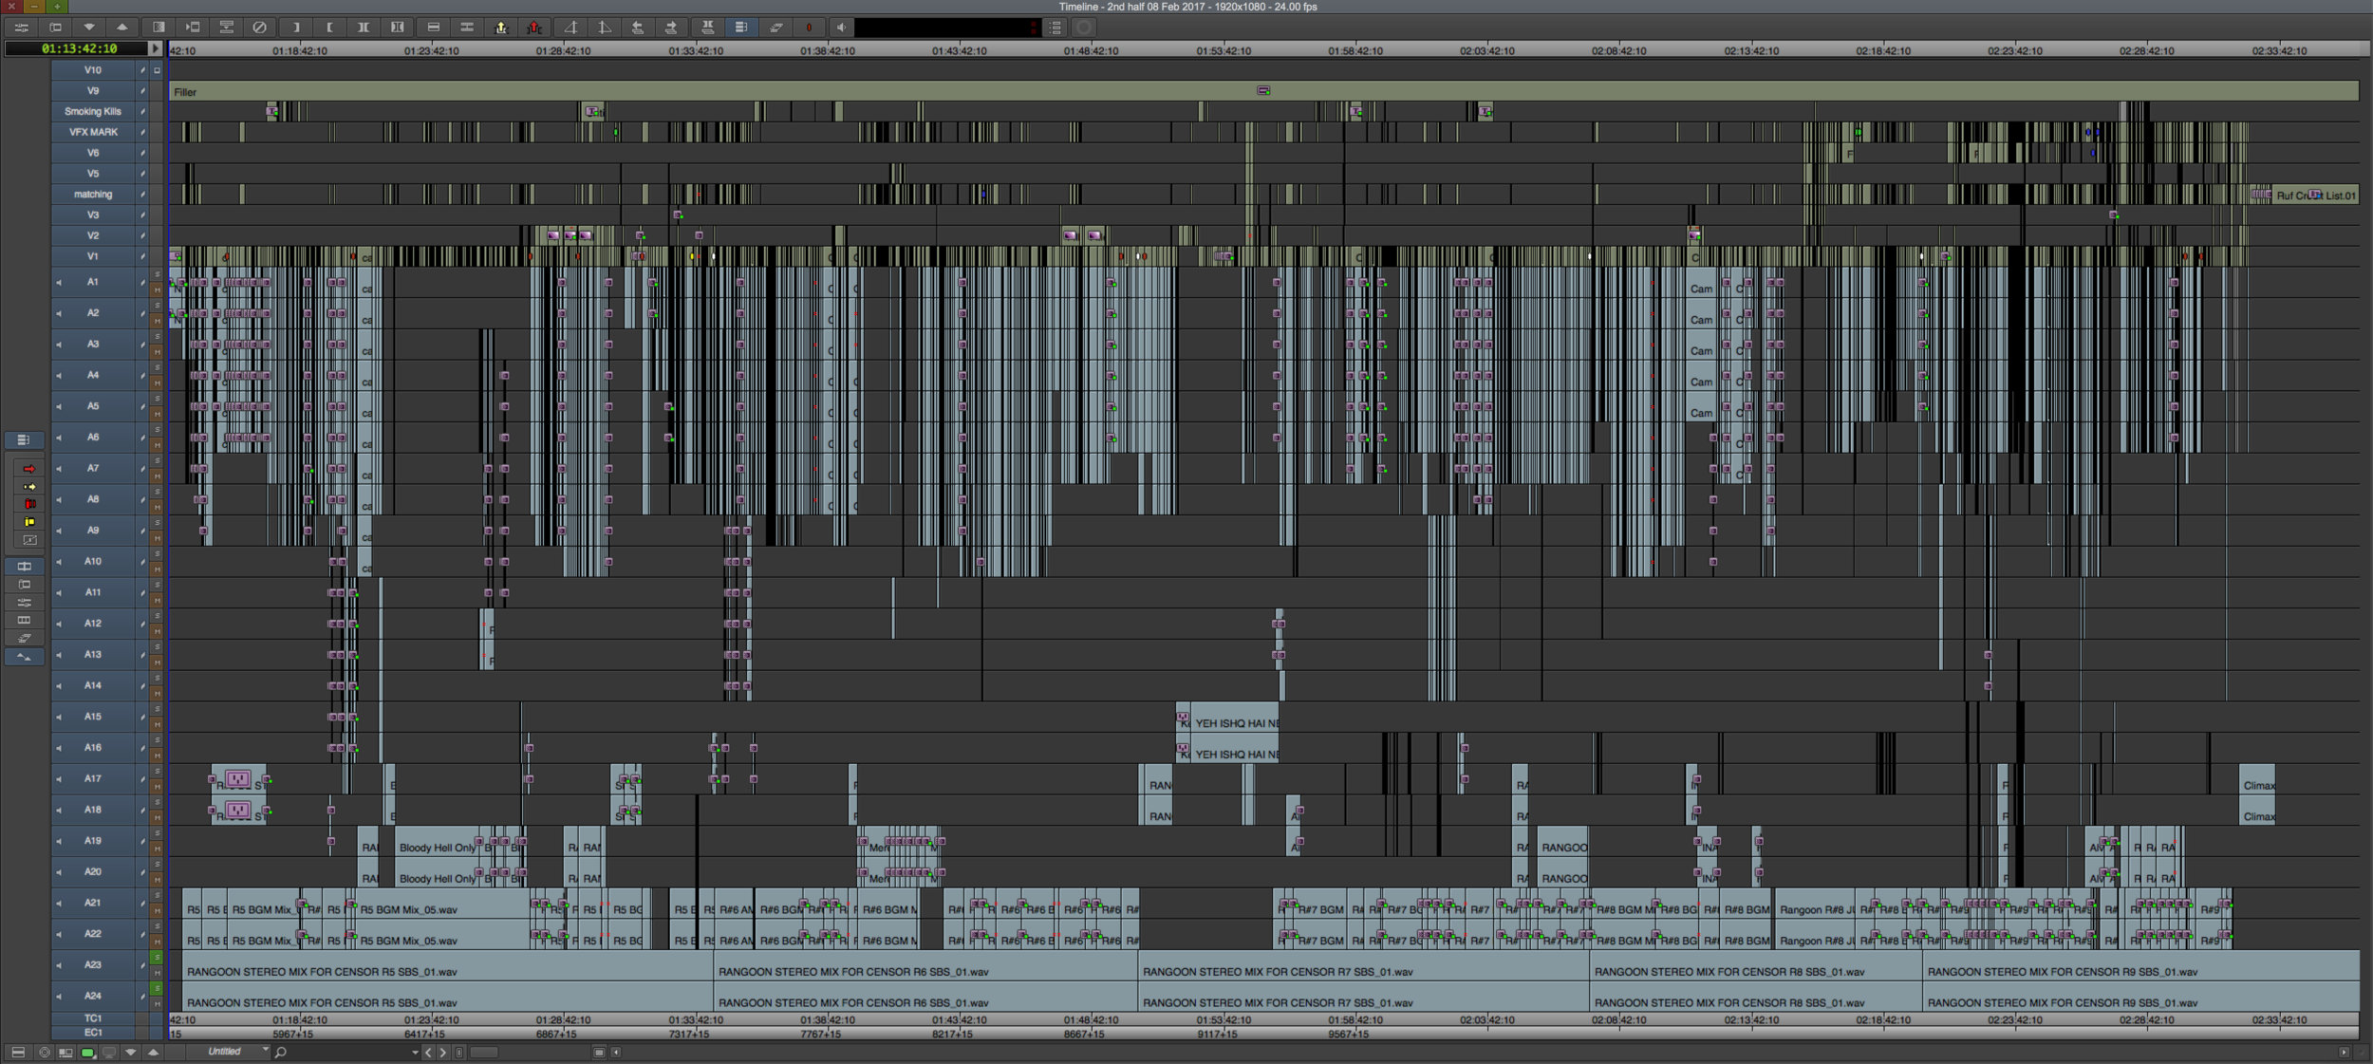Select the matching track selector
The height and width of the screenshot is (1064, 2373).
click(93, 195)
